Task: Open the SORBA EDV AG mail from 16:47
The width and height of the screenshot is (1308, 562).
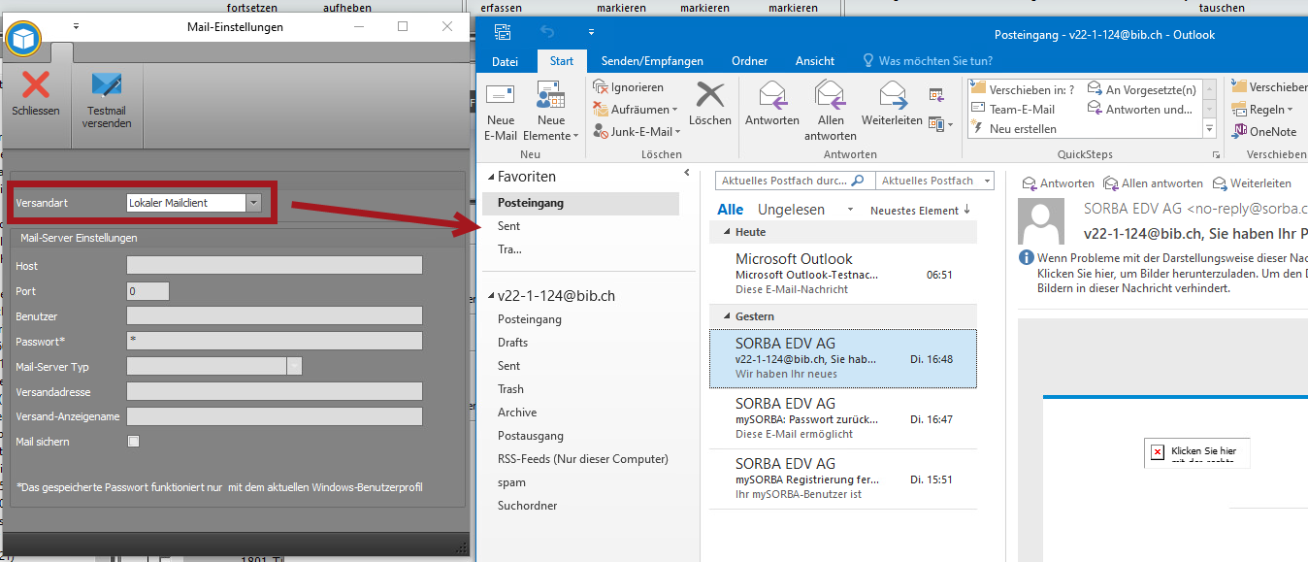Action: coord(843,419)
